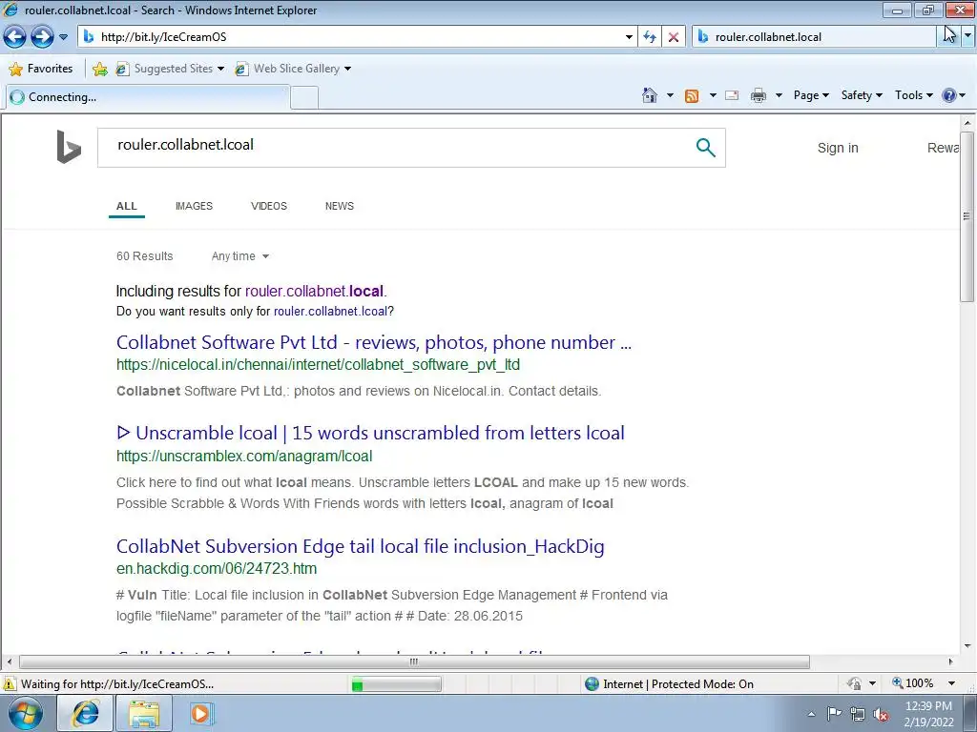Click the browser Forward arrow button
The width and height of the screenshot is (977, 732).
tap(42, 37)
